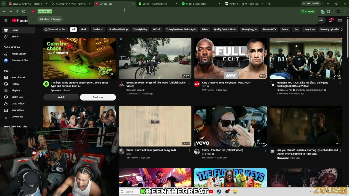Open Steam from the taskbar
The width and height of the screenshot is (349, 196).
(219, 192)
